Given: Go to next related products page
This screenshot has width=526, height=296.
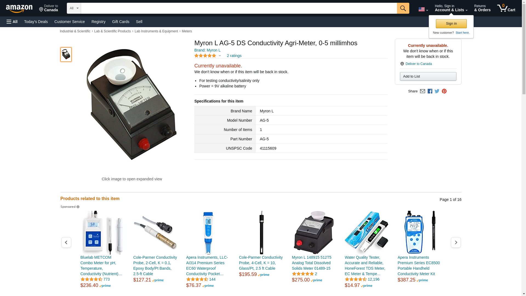Looking at the screenshot, I should 456,242.
